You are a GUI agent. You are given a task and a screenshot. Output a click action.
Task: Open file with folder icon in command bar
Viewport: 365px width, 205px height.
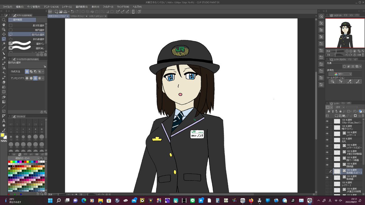click(x=61, y=12)
